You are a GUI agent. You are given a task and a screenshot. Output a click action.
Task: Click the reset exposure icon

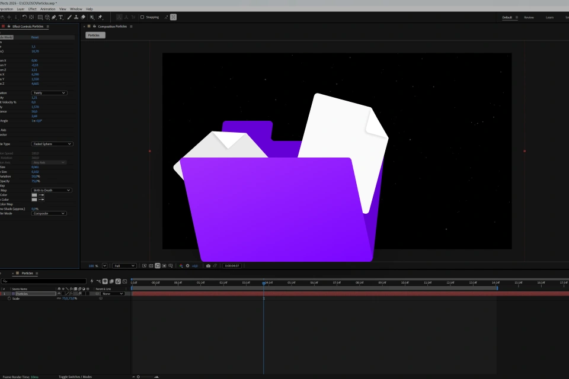point(188,266)
